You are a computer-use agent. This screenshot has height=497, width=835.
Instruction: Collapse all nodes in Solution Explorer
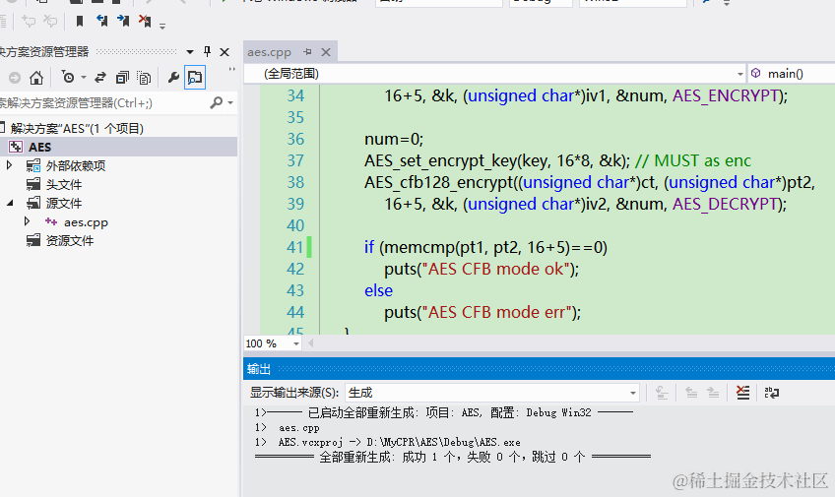pos(122,78)
